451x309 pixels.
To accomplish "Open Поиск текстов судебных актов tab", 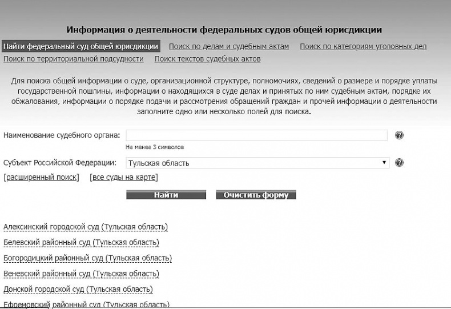I will 207,59.
